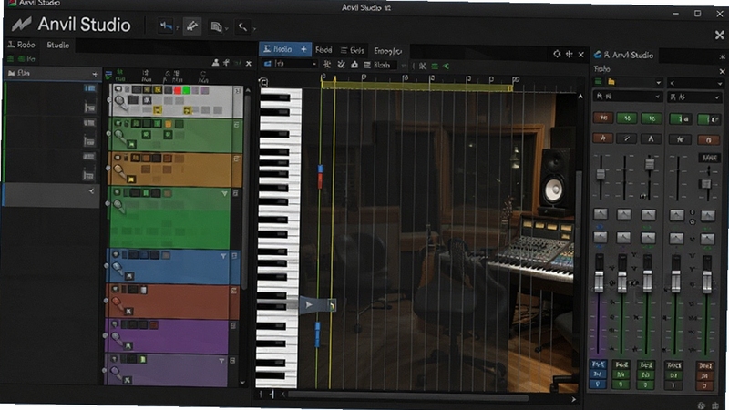Click the gear icon at bottom right of the mixer

pos(702,405)
